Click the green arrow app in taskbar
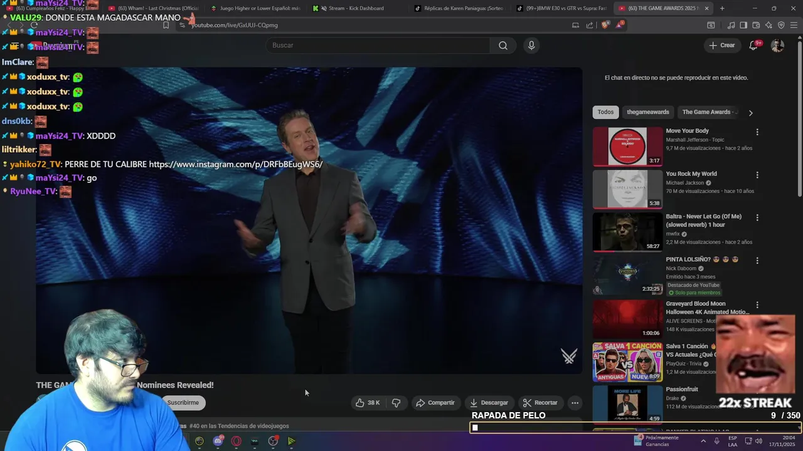 292,441
